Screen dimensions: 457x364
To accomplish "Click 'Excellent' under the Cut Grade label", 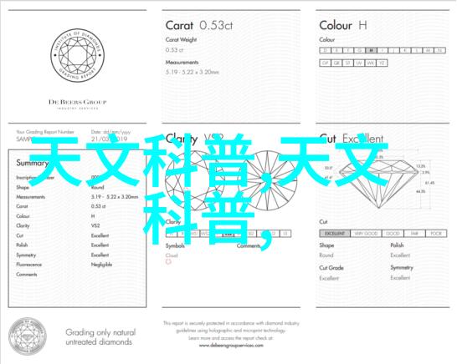I will click(329, 278).
